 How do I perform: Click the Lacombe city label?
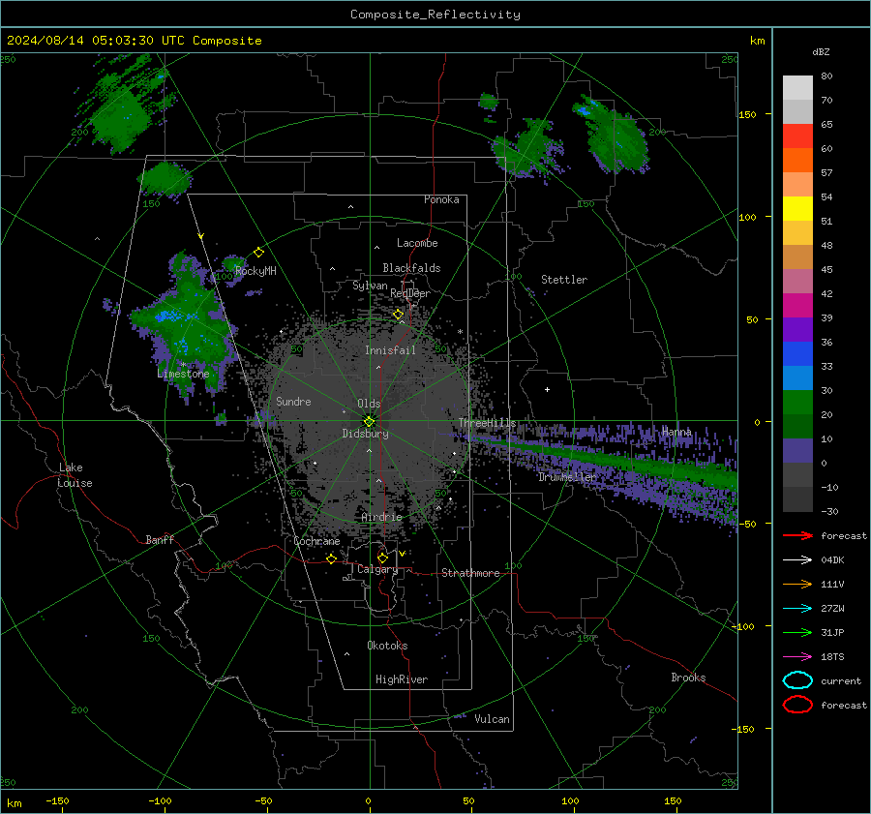coord(417,243)
